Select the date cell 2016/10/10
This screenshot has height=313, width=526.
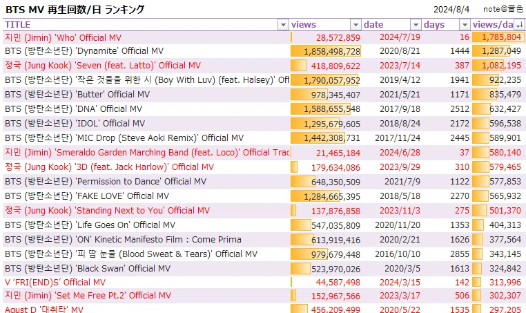coord(398,254)
